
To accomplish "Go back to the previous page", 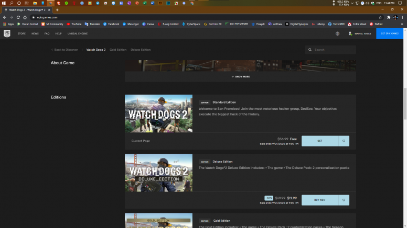I will tap(5, 17).
